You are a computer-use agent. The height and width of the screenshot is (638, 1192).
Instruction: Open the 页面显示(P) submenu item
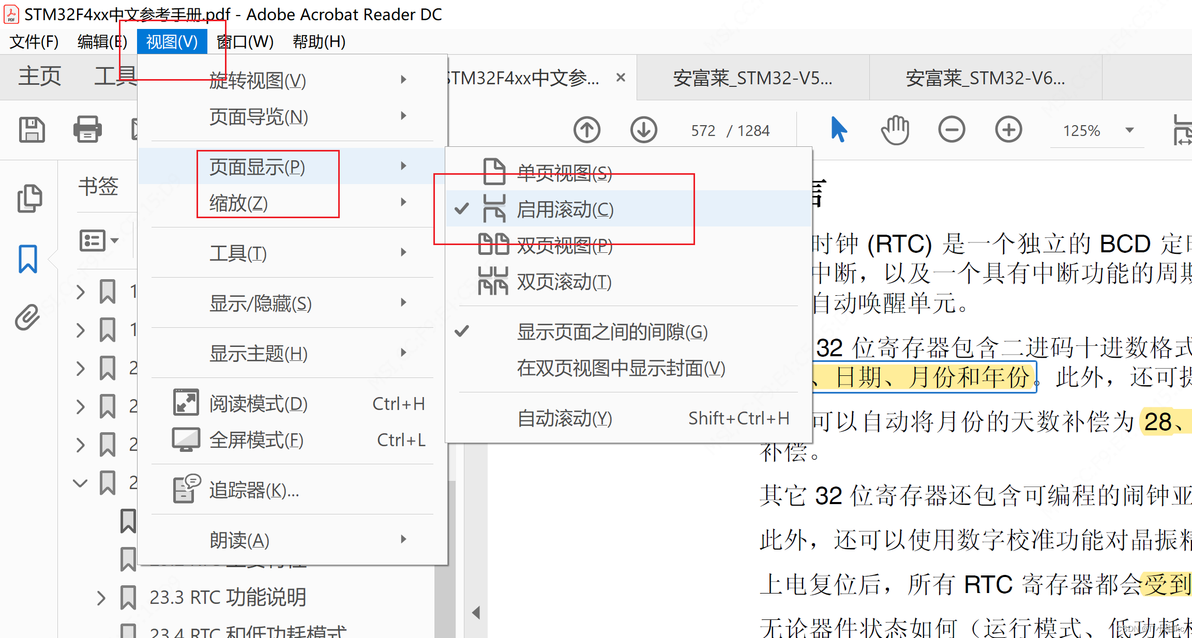[293, 166]
